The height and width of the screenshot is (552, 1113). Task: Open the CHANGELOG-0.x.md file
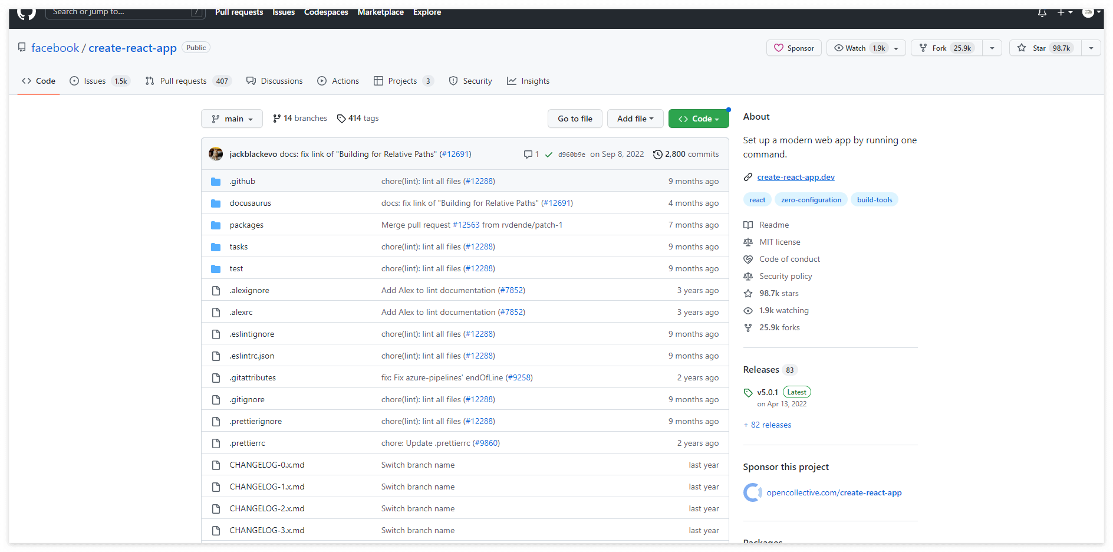pos(267,465)
